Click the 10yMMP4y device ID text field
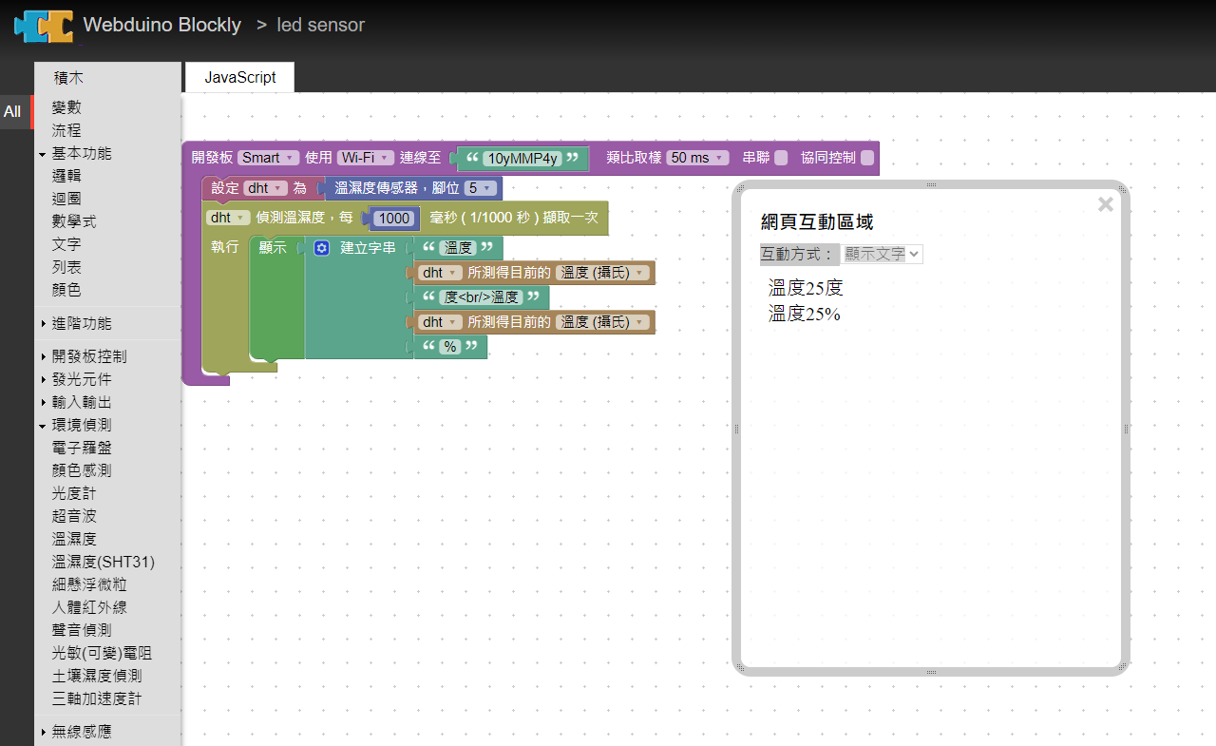Screen dimensions: 1216x746 pos(522,159)
